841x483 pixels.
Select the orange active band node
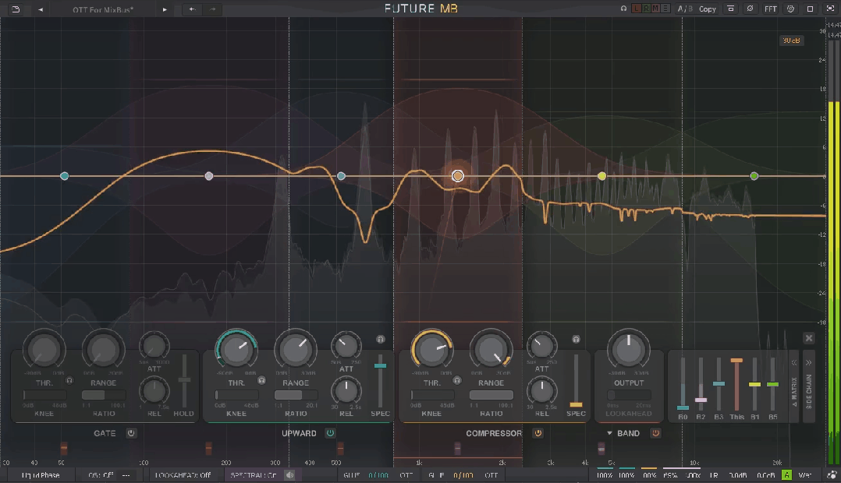(457, 175)
